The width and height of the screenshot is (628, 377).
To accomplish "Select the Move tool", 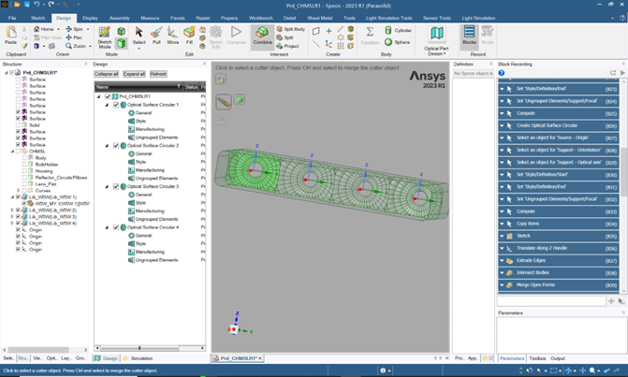I will point(172,36).
